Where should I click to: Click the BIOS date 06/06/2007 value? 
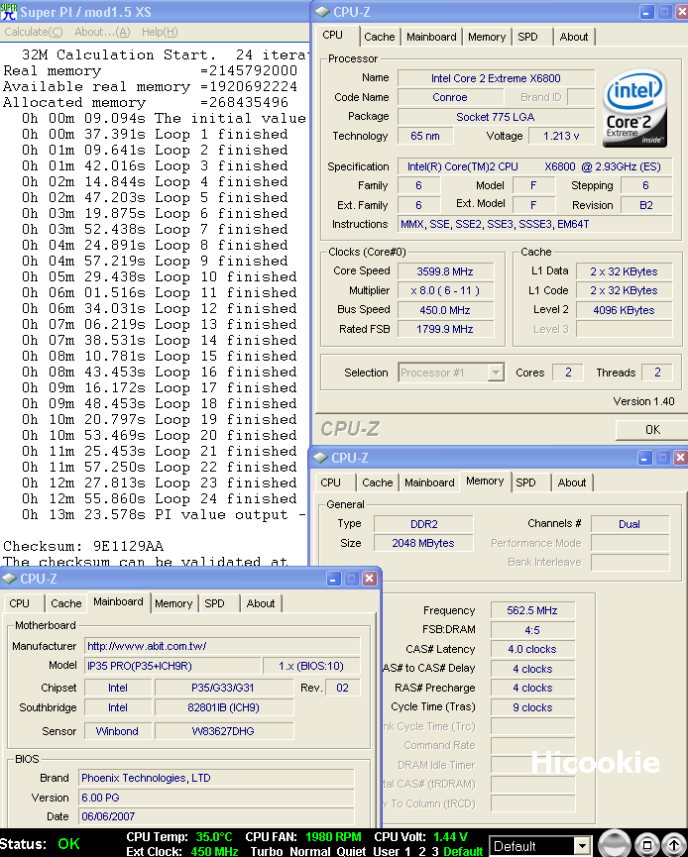pos(216,816)
